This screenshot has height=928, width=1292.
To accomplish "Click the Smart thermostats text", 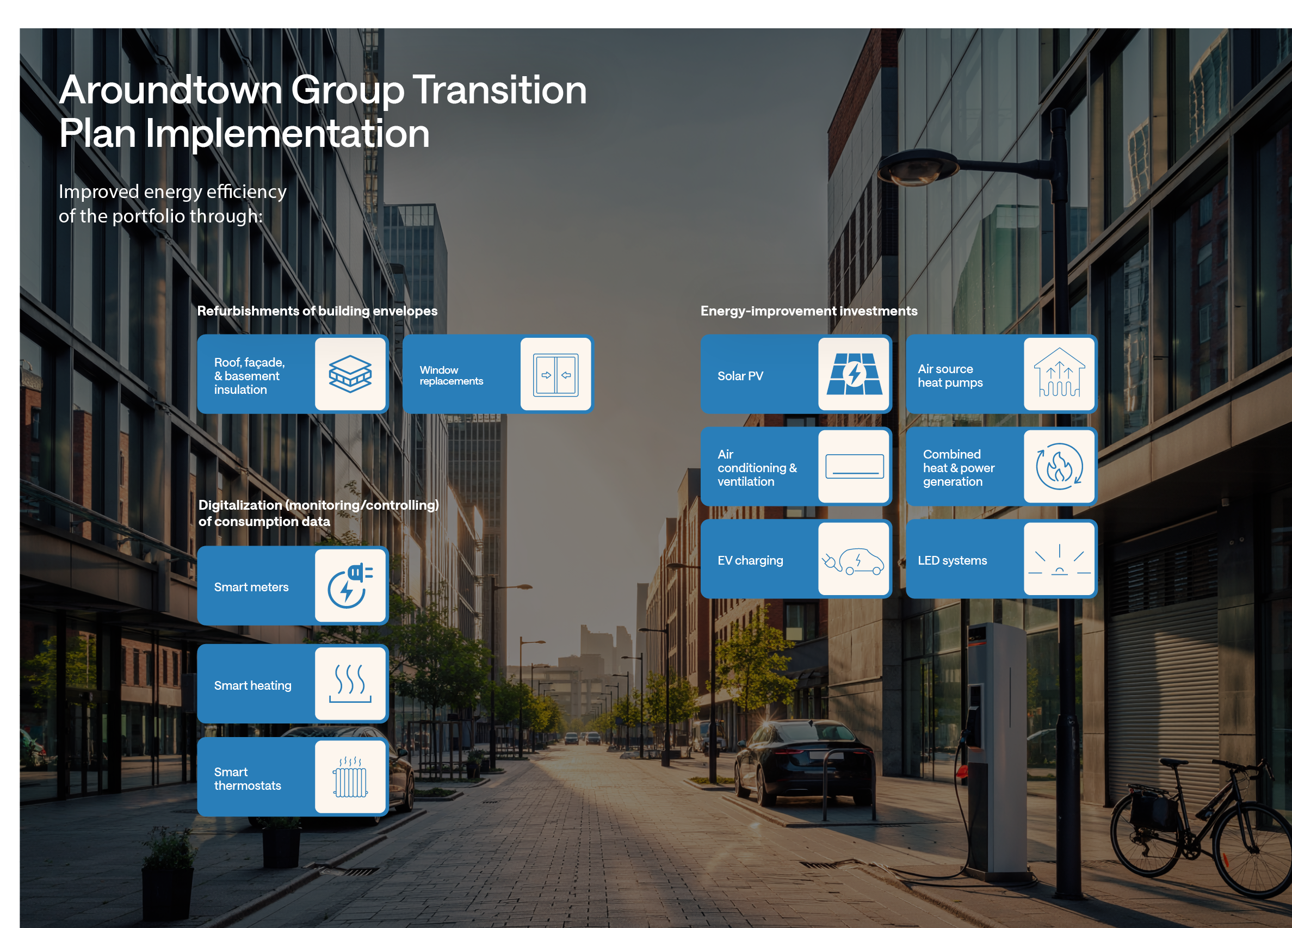I will [x=247, y=779].
